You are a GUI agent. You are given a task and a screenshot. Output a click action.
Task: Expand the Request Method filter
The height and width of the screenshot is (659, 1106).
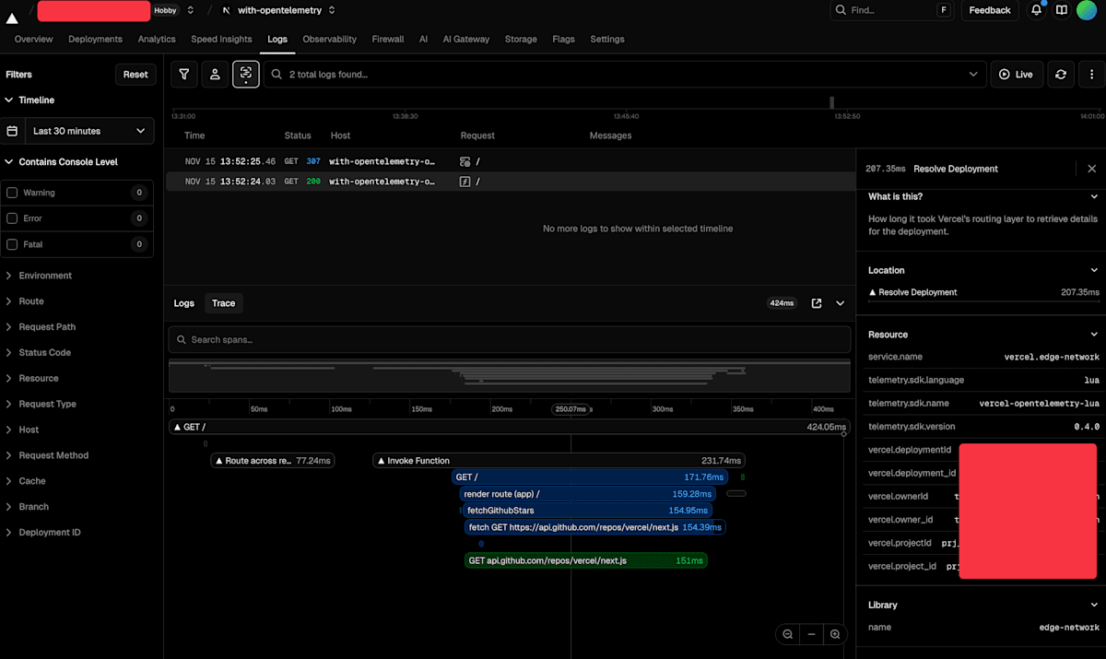(x=46, y=455)
